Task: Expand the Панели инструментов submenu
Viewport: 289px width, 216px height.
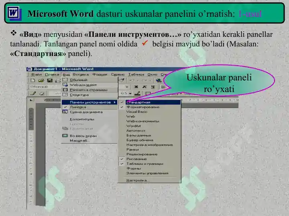Action: coord(90,102)
